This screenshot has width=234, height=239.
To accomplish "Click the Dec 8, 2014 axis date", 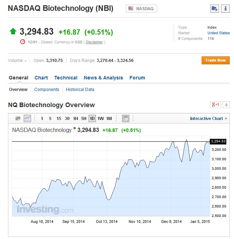I will [x=171, y=222].
